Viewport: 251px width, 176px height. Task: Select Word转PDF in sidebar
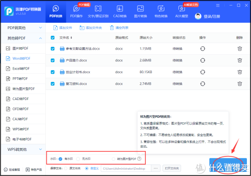pyautogui.click(x=23, y=58)
